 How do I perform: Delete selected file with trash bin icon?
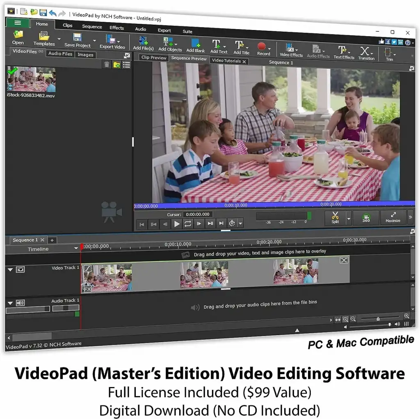coord(107,64)
